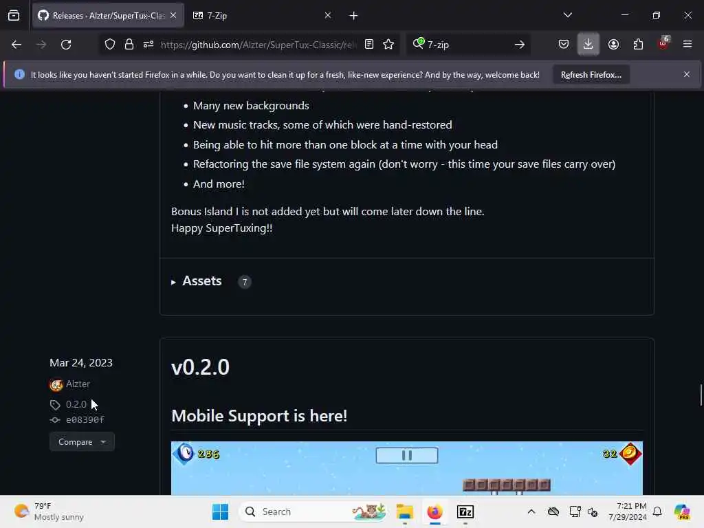
Task: Launch Copilot preview from taskbar
Action: (681, 511)
